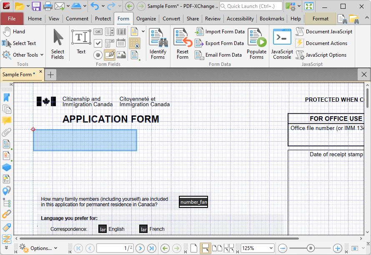Add a radio button form field

tap(98, 55)
